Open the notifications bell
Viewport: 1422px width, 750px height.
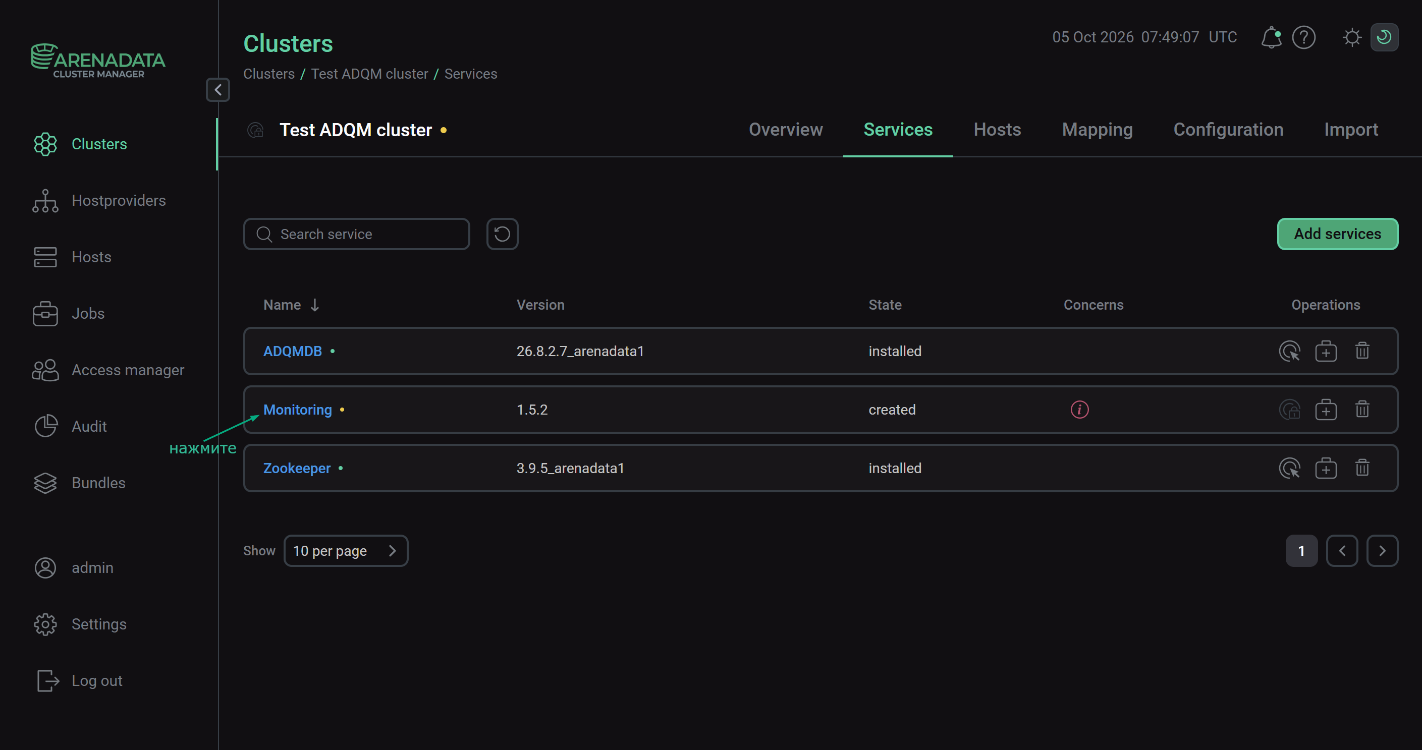1271,37
